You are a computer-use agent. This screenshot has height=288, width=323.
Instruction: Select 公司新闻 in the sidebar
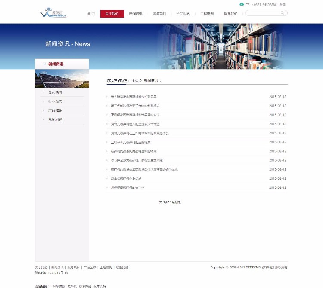pyautogui.click(x=55, y=92)
